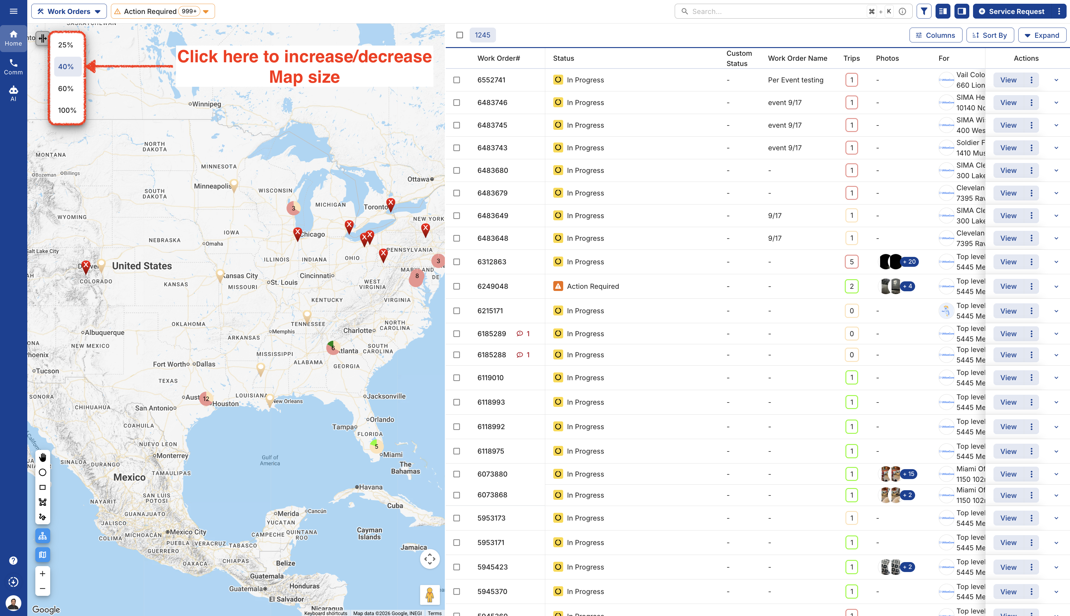Go to Home in sidebar
Image resolution: width=1070 pixels, height=616 pixels.
[14, 38]
